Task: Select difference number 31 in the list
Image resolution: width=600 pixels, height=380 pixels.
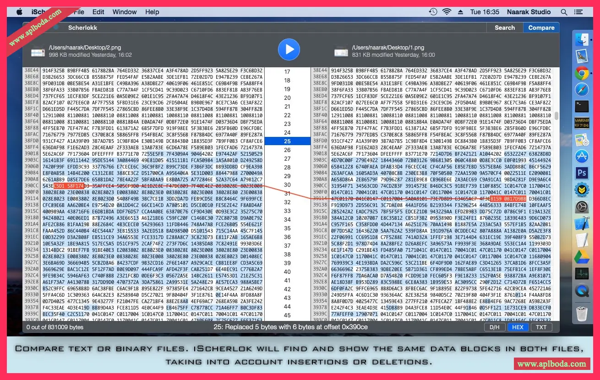Action: tap(287, 194)
